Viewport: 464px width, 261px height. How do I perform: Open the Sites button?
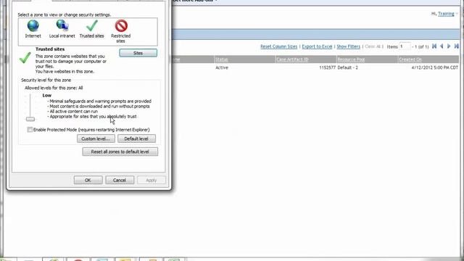point(138,53)
